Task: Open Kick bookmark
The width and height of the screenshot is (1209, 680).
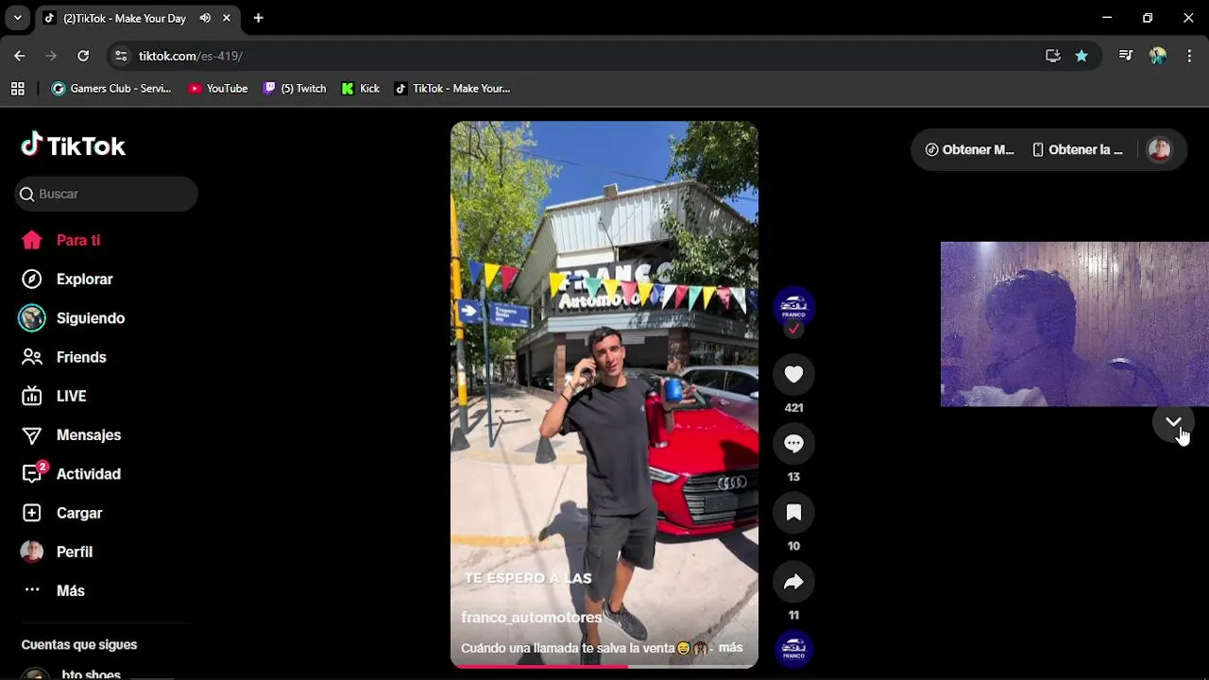Action: point(361,88)
